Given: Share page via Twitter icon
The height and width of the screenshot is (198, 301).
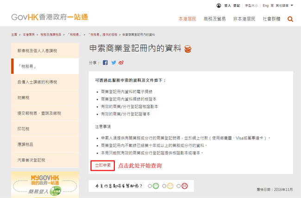Looking at the screenshot, I should pos(113,62).
